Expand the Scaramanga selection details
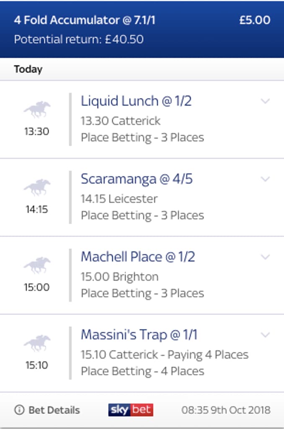Image resolution: width=284 pixels, height=429 pixels. click(x=264, y=179)
